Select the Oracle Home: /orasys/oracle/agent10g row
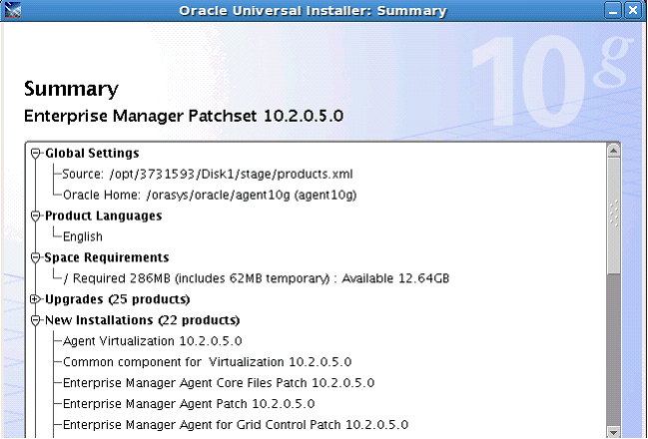The height and width of the screenshot is (439, 648). (210, 195)
